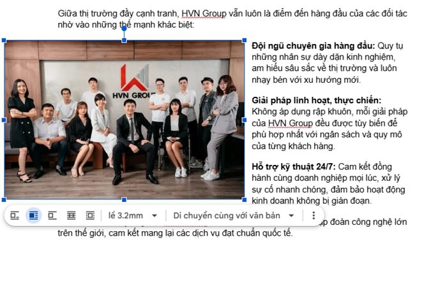Click the text 'hành cùng doanh nghiệp mọi lúc, xử lý'

point(326,178)
